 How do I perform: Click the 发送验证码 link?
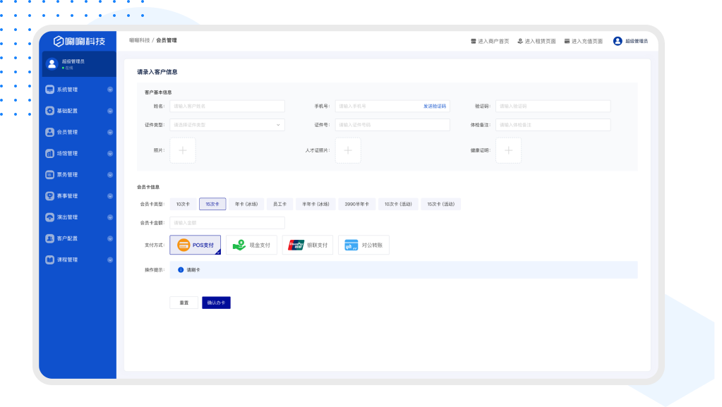pos(434,106)
